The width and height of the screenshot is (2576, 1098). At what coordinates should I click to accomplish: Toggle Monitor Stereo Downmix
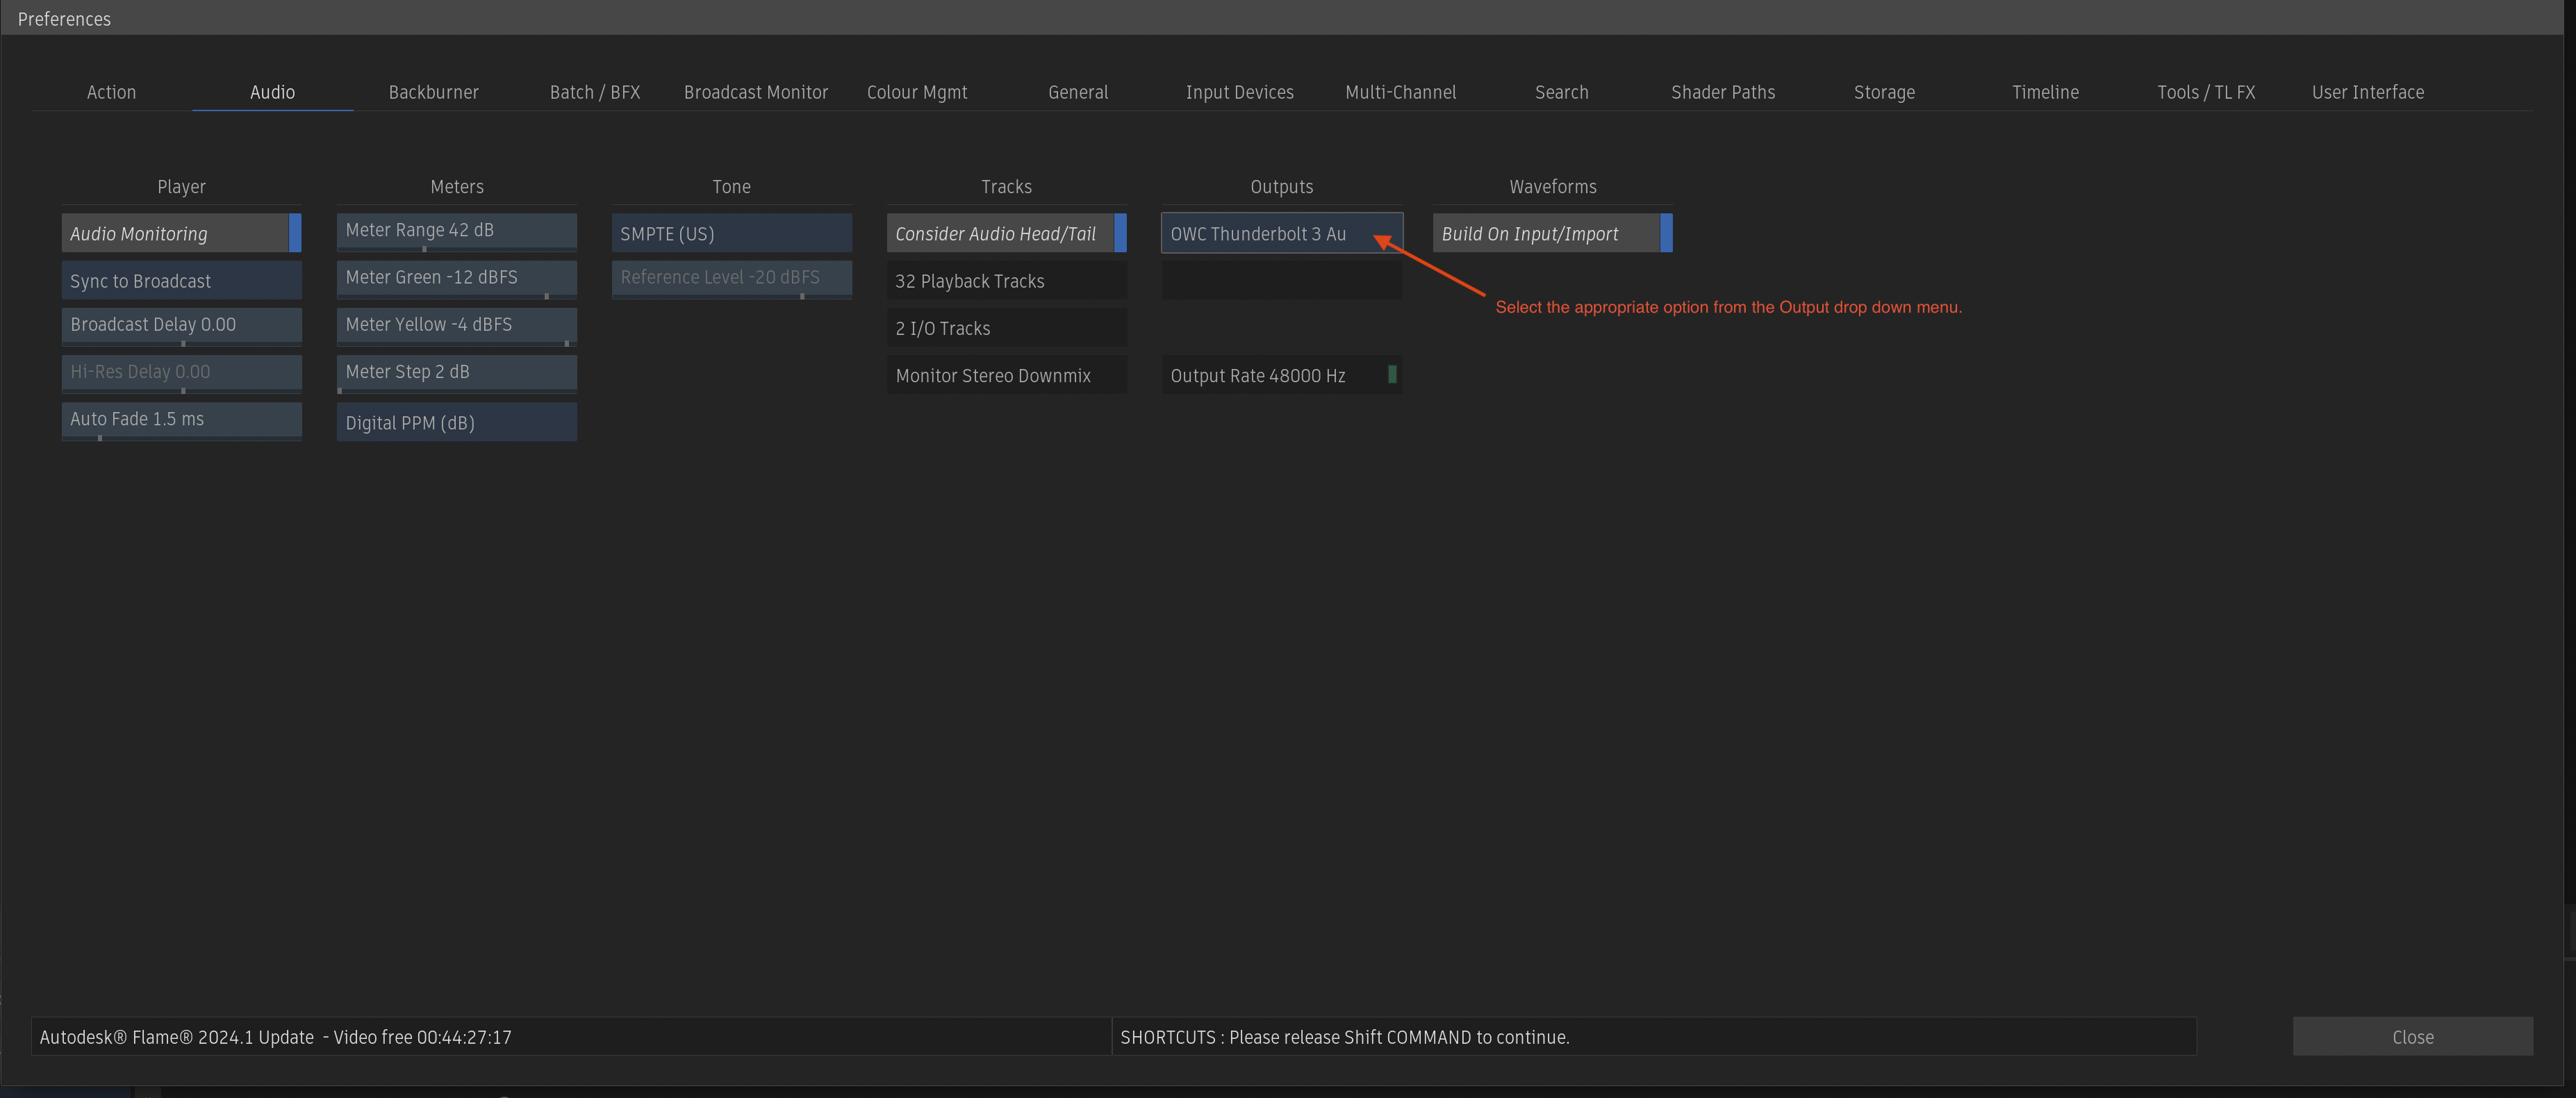click(1006, 375)
